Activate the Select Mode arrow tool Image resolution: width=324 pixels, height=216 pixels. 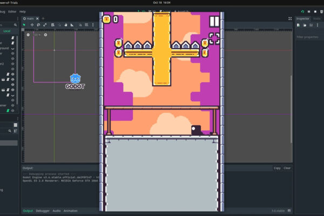coord(24,25)
